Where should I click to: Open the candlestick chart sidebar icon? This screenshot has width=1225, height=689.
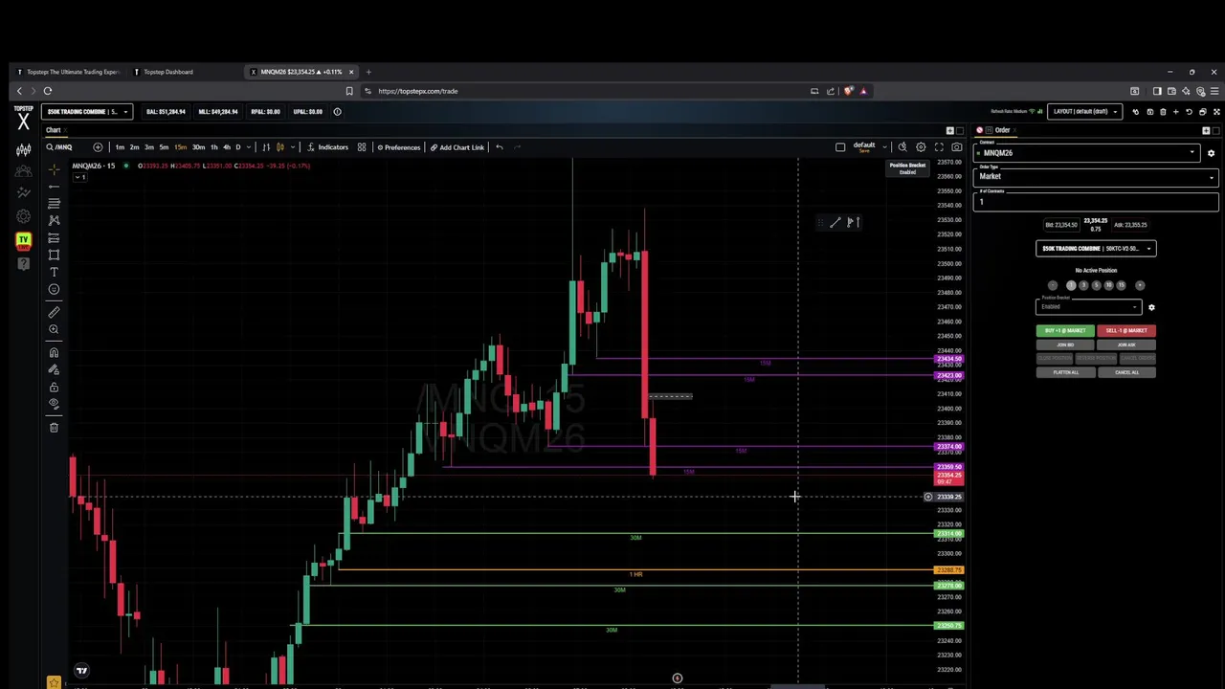[x=23, y=149]
